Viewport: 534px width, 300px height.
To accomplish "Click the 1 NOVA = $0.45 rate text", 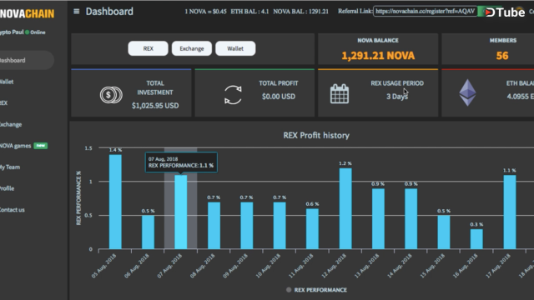I will (205, 12).
